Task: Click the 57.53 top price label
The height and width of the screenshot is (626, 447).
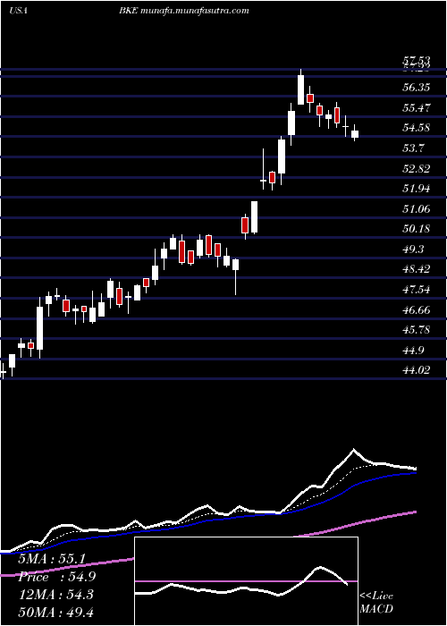Action: pyautogui.click(x=417, y=61)
